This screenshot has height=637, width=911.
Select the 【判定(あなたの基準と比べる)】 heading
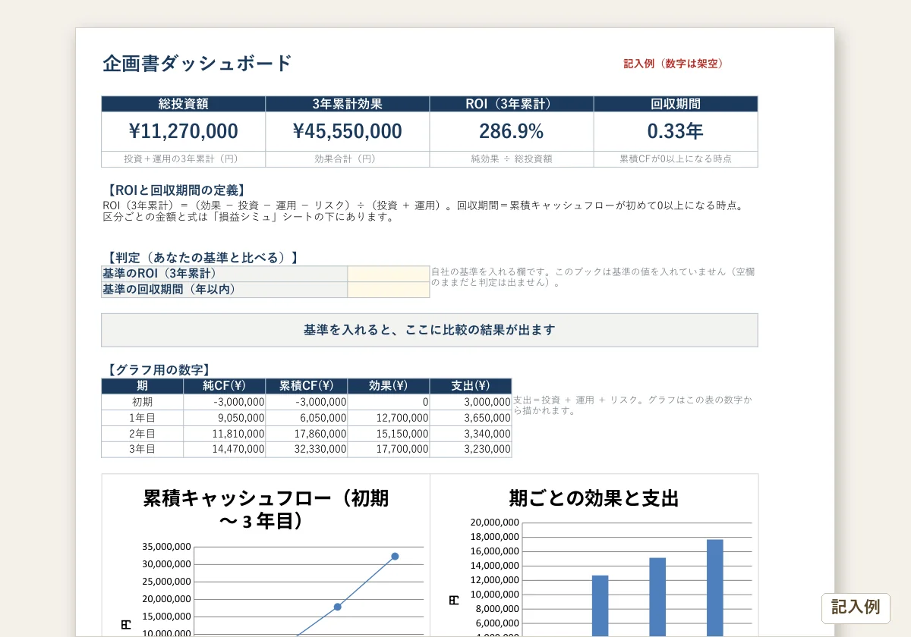click(203, 258)
